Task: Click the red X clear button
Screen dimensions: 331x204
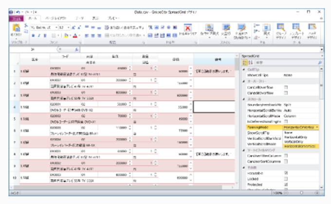Action: pyautogui.click(x=188, y=27)
